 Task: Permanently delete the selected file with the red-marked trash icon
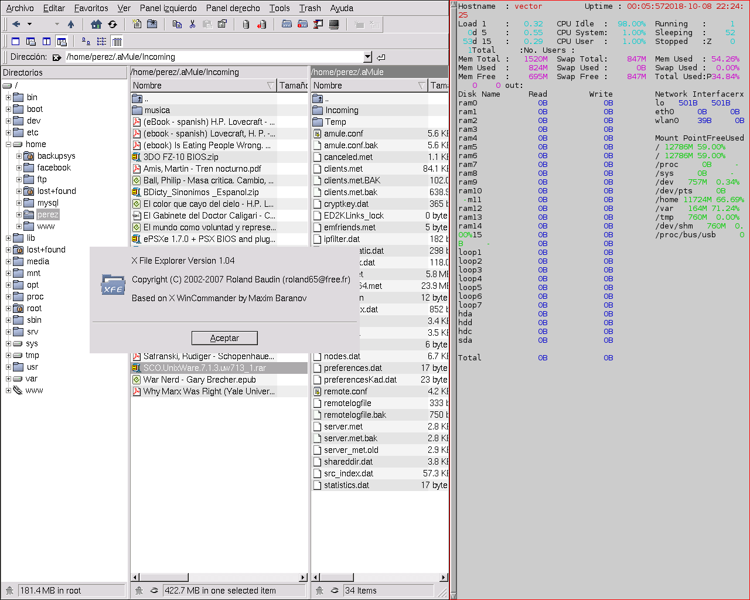pyautogui.click(x=262, y=24)
